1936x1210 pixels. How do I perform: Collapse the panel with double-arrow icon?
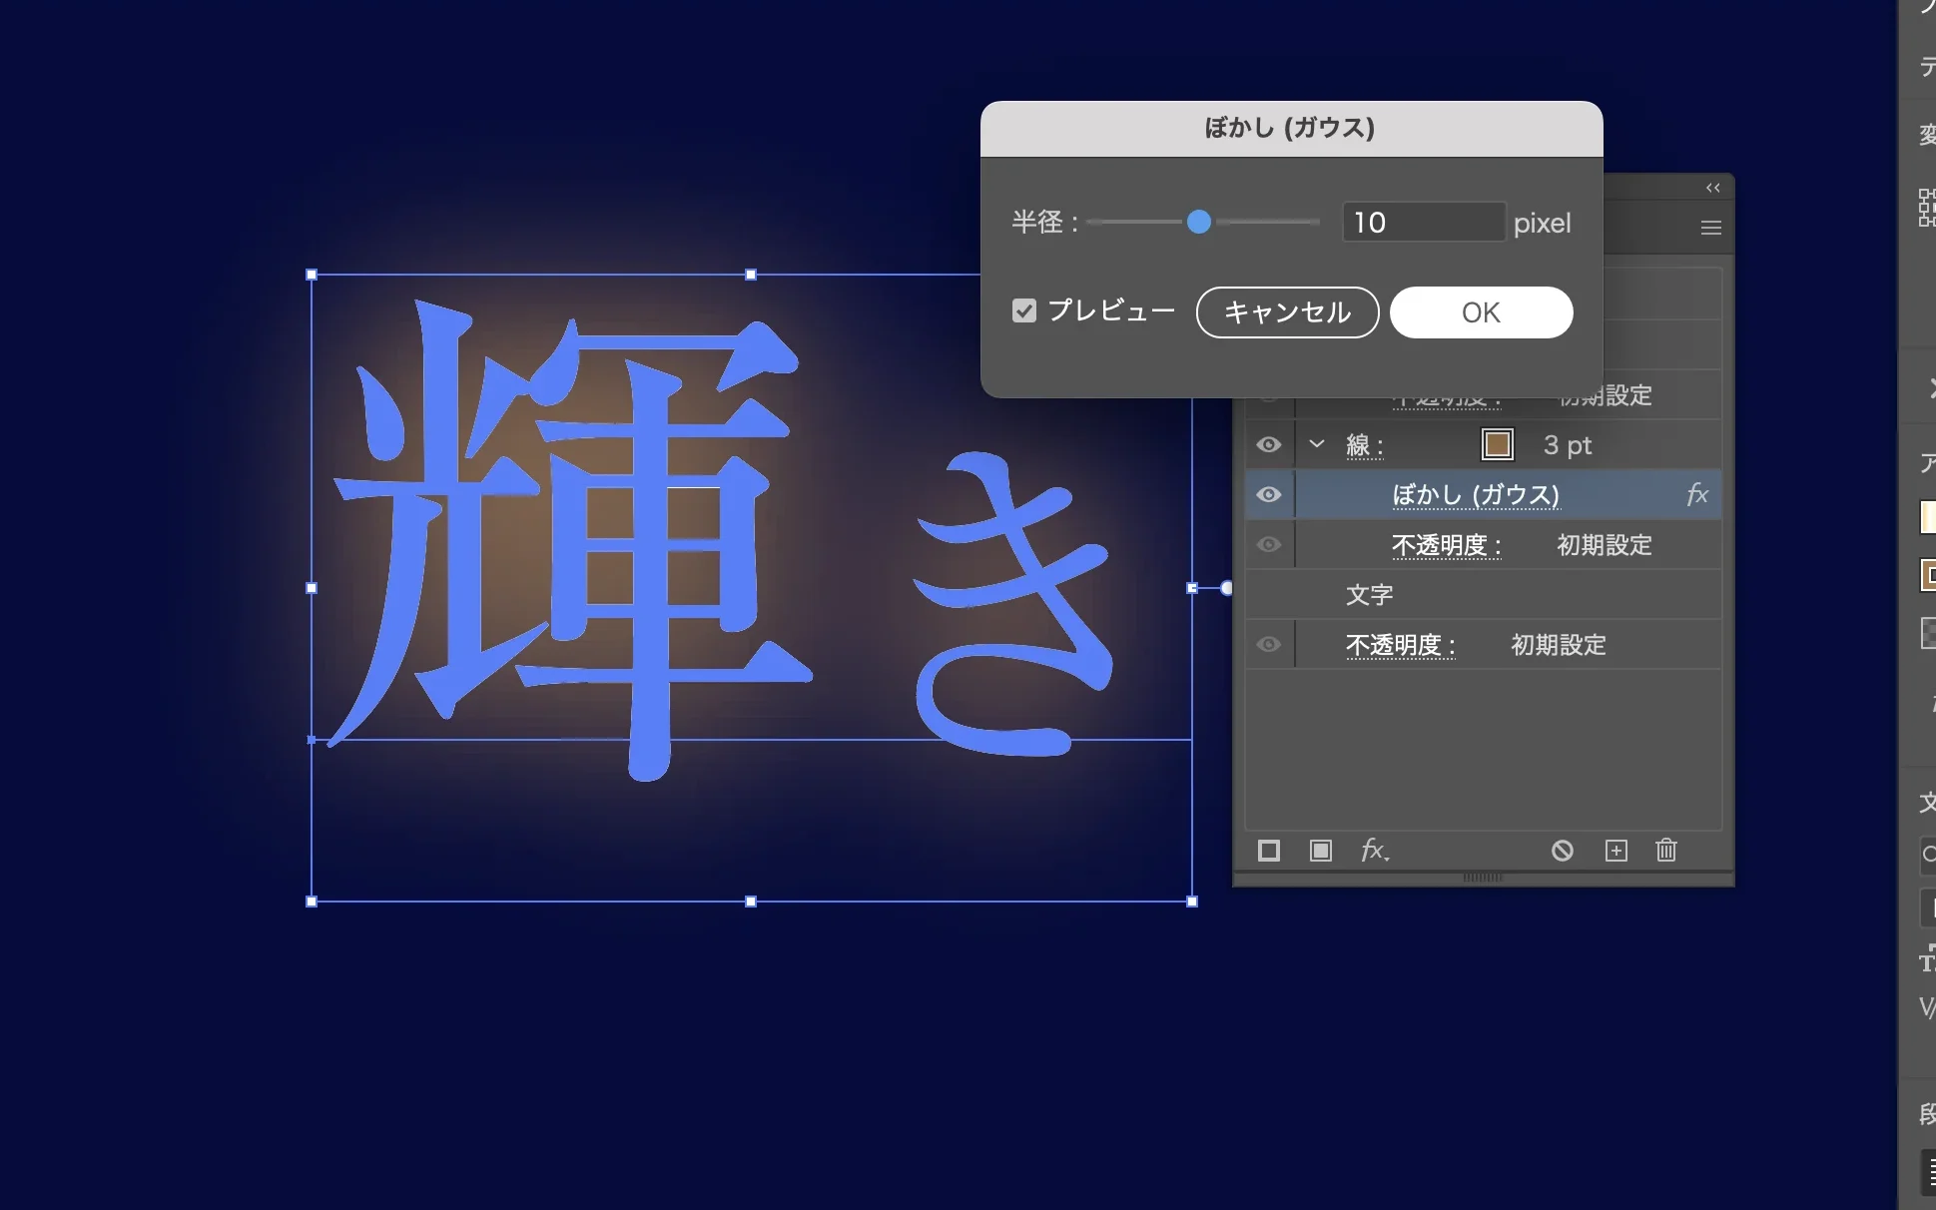point(1712,188)
